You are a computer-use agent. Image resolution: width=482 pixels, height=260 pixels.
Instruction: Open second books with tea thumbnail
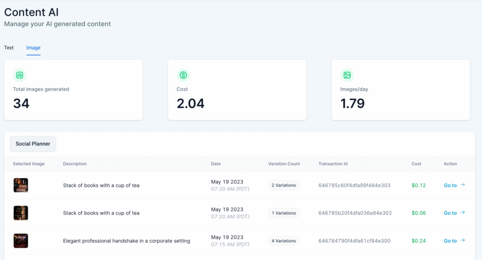21,213
